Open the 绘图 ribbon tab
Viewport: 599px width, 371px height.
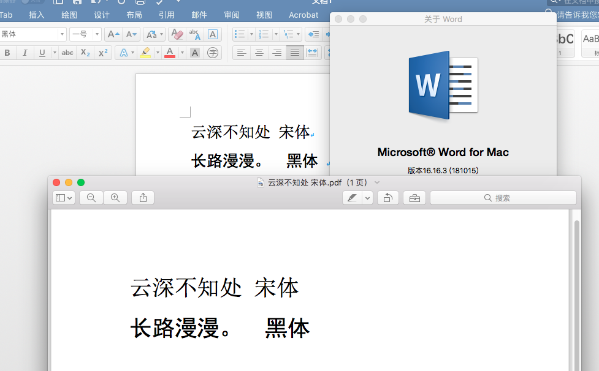pyautogui.click(x=69, y=15)
